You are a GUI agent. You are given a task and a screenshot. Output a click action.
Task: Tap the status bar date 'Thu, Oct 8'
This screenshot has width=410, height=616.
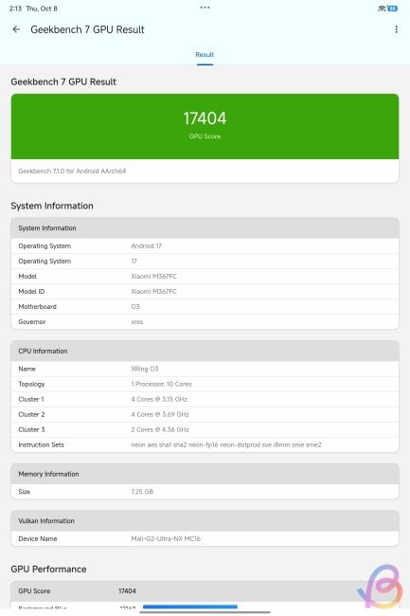point(42,9)
